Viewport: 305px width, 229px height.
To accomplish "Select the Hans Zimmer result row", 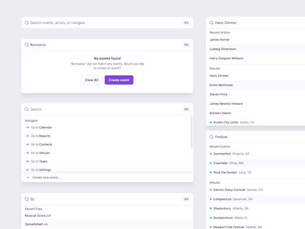I will [256, 75].
